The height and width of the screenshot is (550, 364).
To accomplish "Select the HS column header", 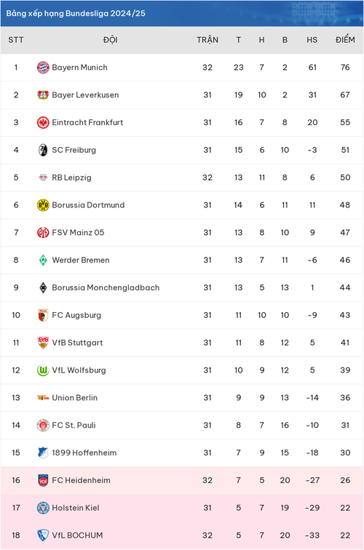I will (312, 40).
